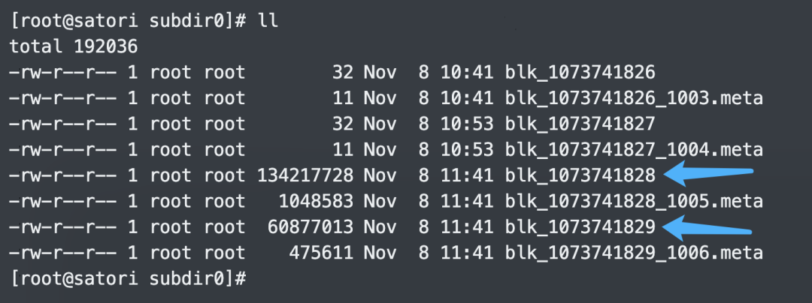Click the filename blk_1073741828_1005.meta
The width and height of the screenshot is (812, 303).
pos(635,201)
